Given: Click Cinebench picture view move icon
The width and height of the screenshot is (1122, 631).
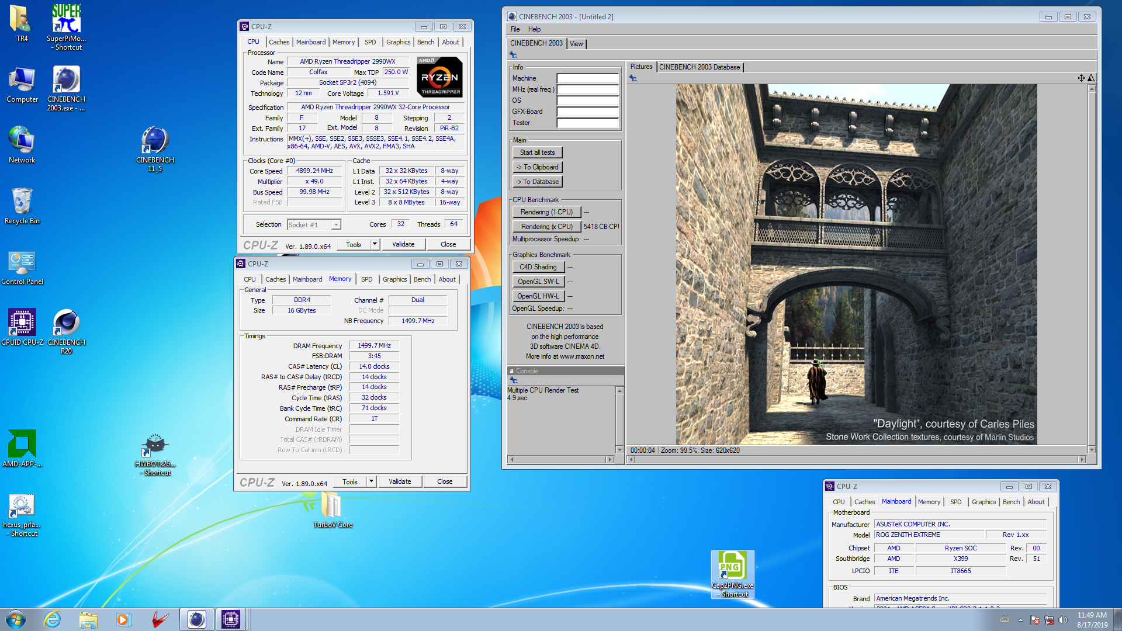Looking at the screenshot, I should pos(1081,78).
